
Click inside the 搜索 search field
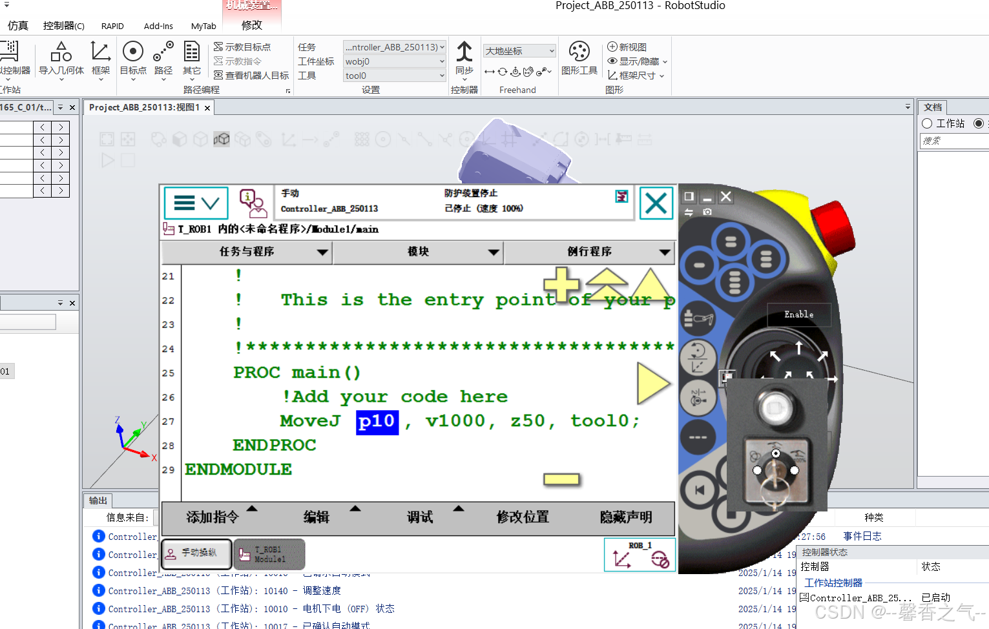pos(954,141)
